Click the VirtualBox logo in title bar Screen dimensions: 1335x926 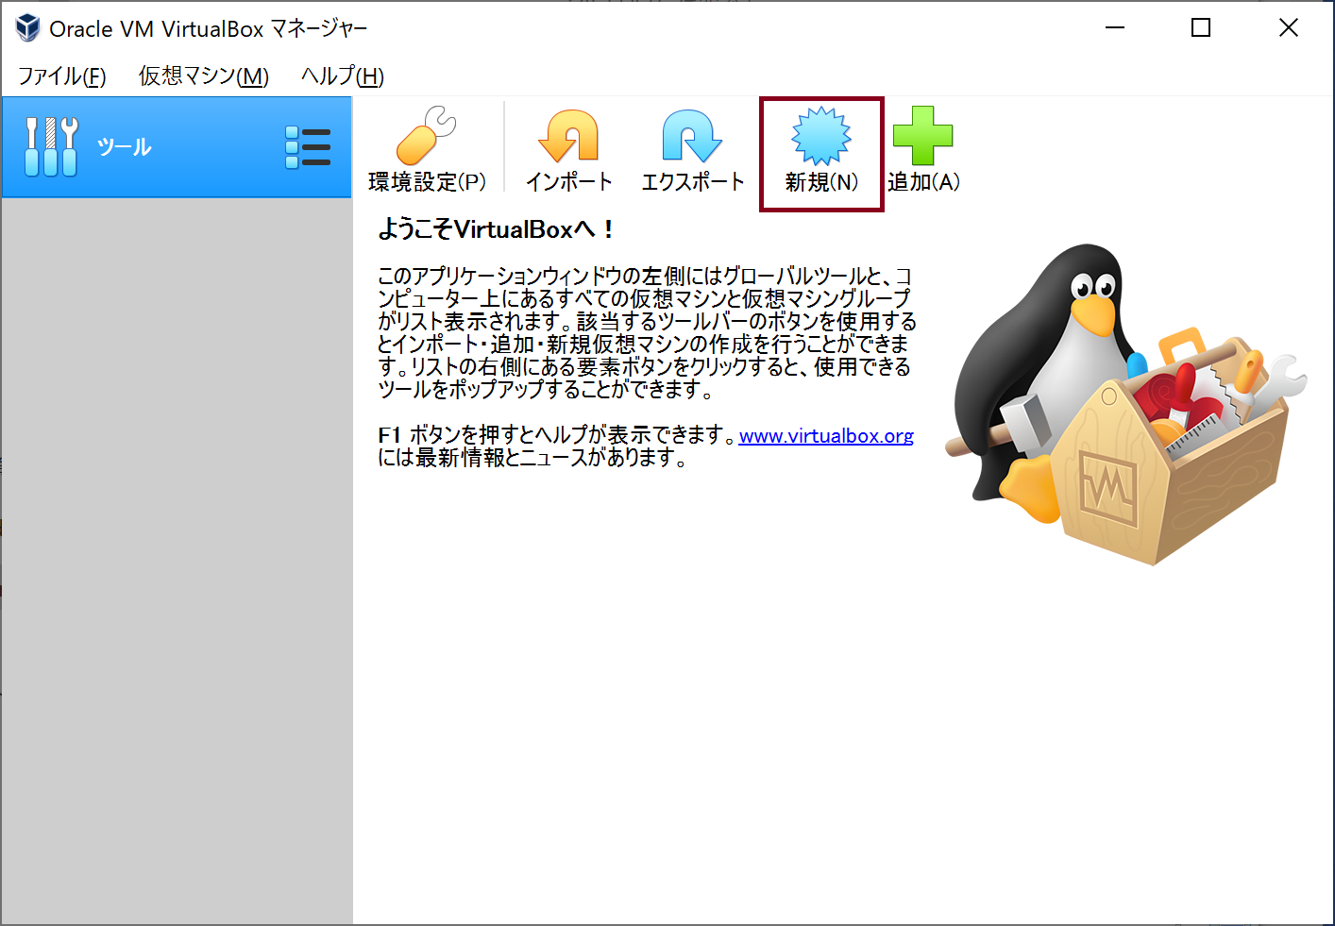click(27, 27)
